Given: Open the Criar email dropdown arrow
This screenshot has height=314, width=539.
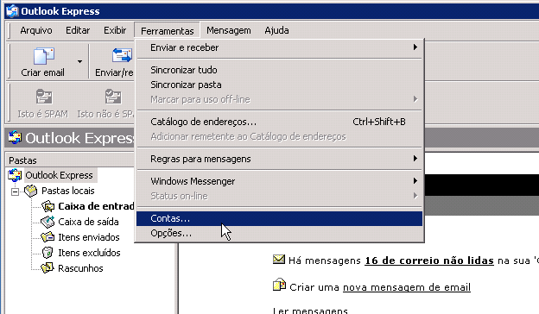Looking at the screenshot, I should click(x=79, y=62).
